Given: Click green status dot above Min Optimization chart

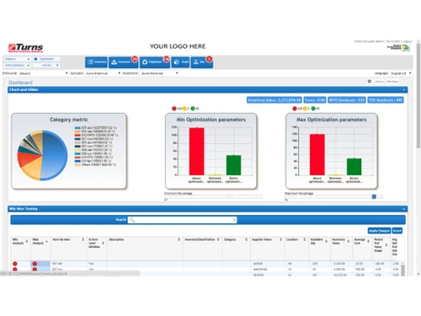Looking at the screenshot, I should point(193,109).
